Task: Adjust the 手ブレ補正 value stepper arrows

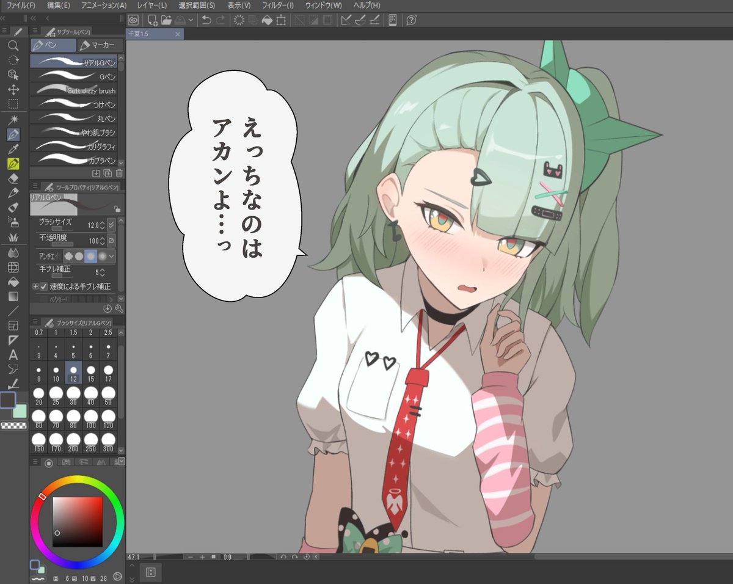Action: click(102, 272)
